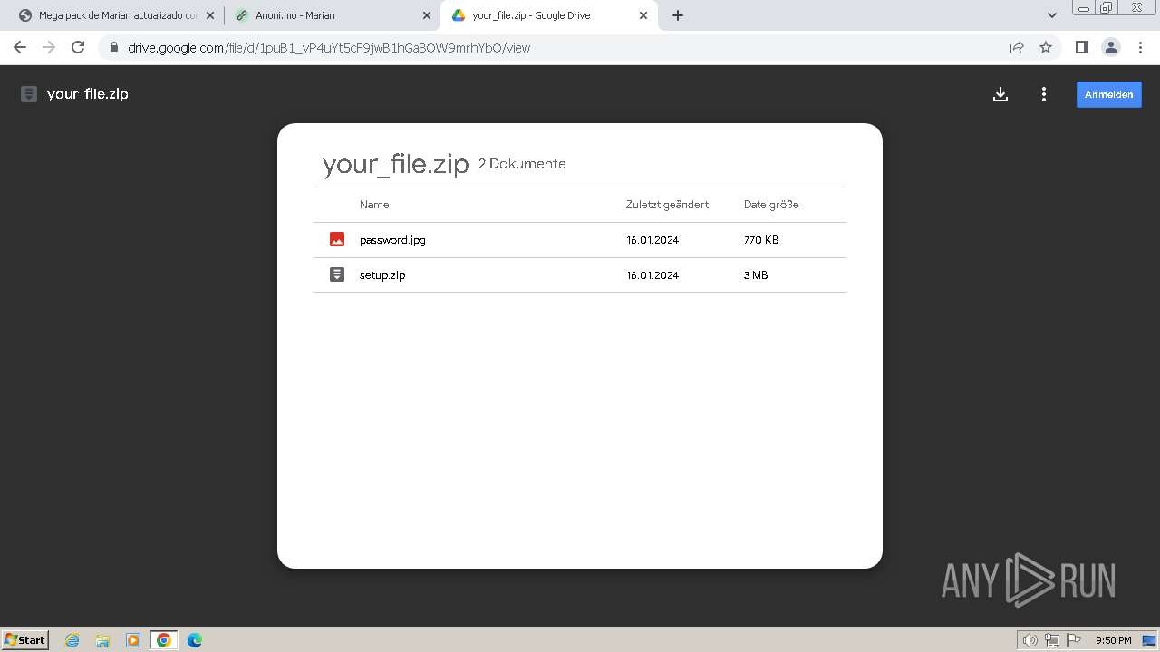Open the Chrome profile avatar menu
Image resolution: width=1160 pixels, height=652 pixels.
tap(1111, 47)
